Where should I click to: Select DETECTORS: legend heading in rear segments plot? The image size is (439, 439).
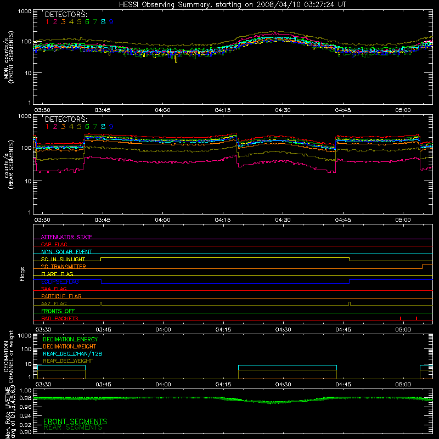(66, 119)
